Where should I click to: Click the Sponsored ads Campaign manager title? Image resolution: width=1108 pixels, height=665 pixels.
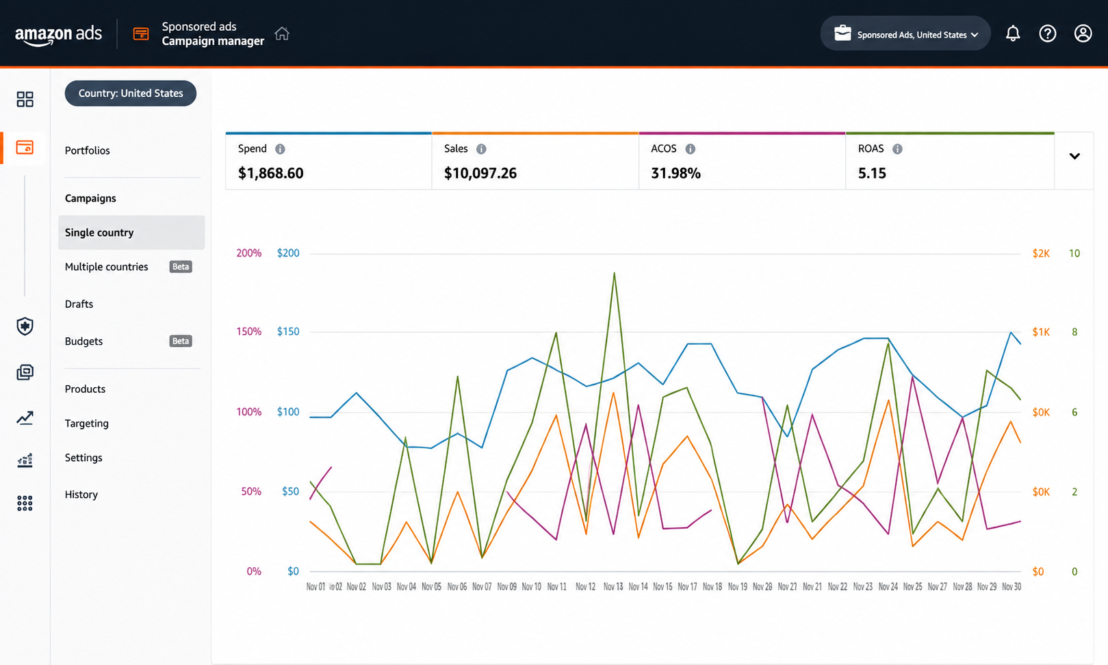point(213,34)
